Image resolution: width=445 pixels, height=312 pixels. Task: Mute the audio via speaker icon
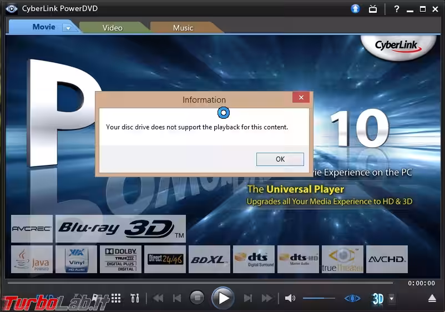[x=290, y=298]
